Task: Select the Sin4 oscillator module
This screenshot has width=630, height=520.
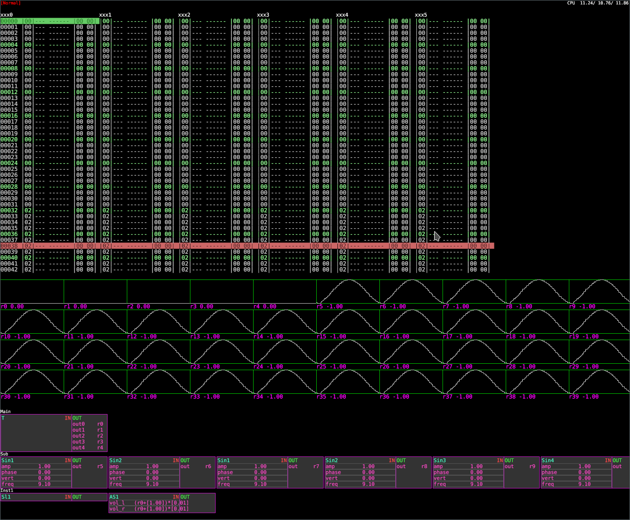Action: 548,460
